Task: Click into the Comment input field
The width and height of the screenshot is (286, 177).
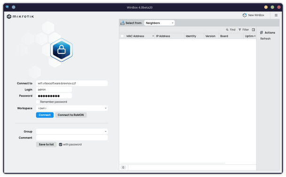Action: pyautogui.click(x=71, y=138)
